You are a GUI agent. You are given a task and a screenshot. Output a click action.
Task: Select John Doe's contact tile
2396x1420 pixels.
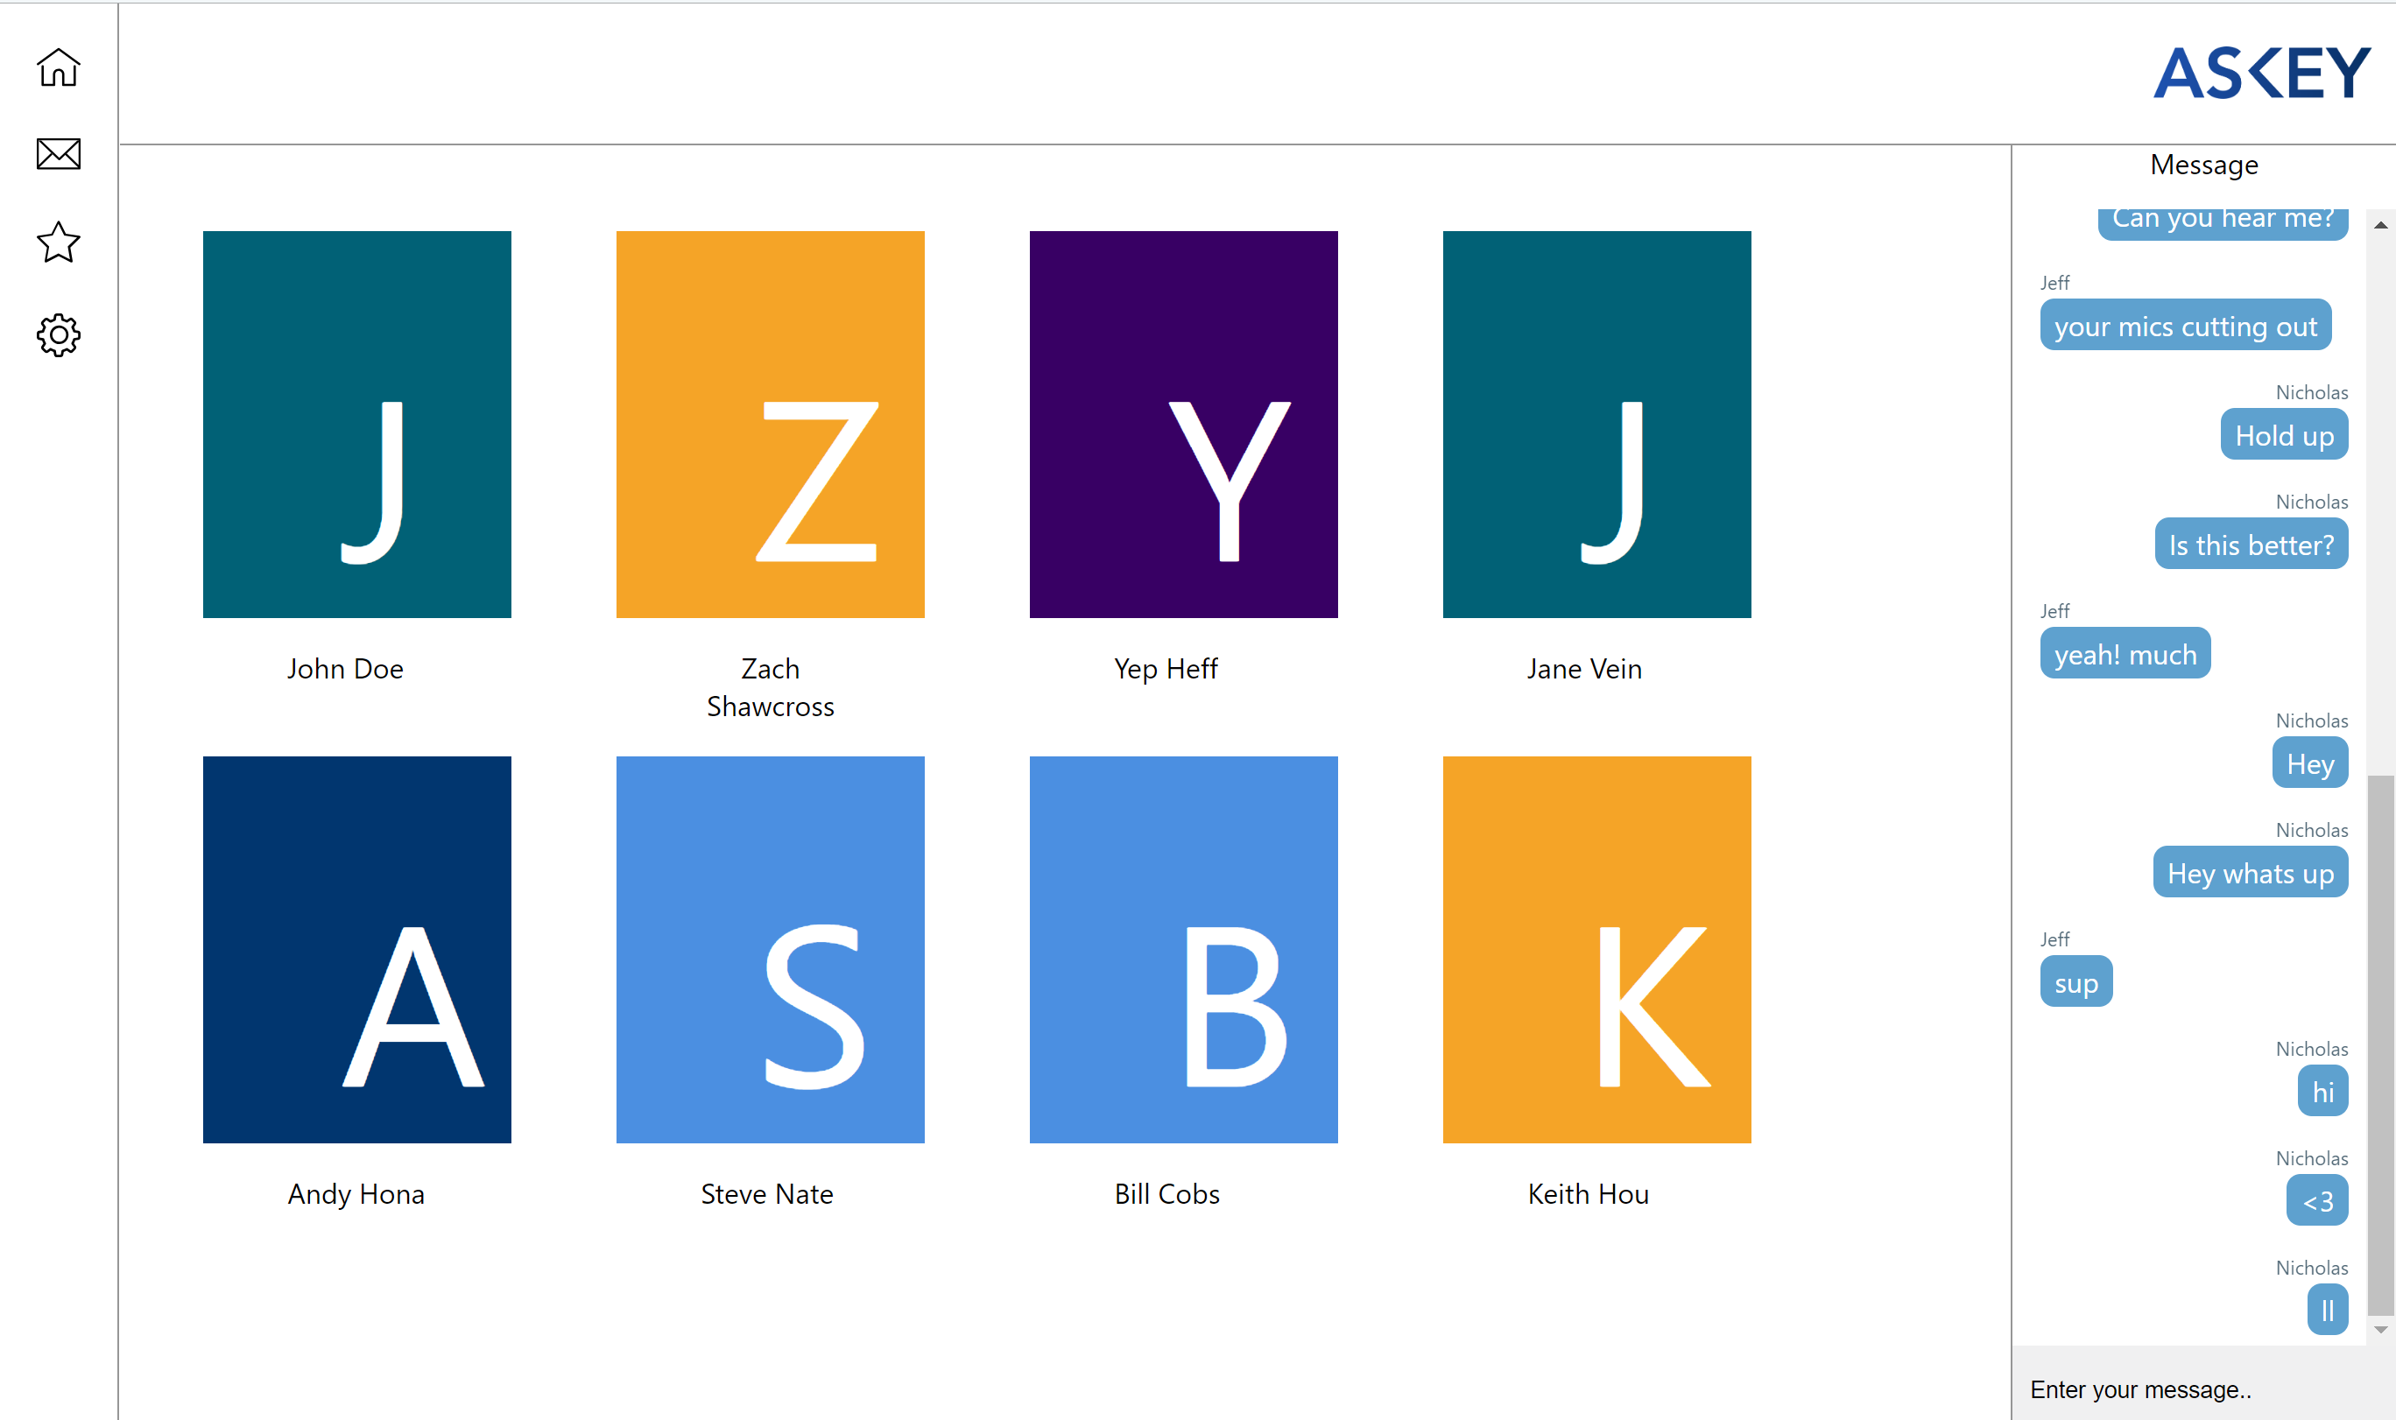pos(357,424)
